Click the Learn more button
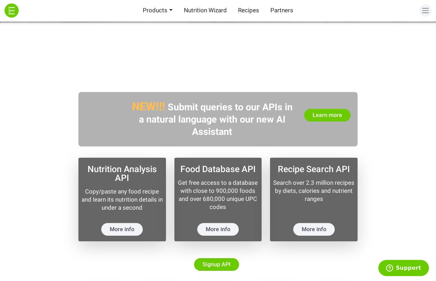The width and height of the screenshot is (436, 281). pos(327,115)
